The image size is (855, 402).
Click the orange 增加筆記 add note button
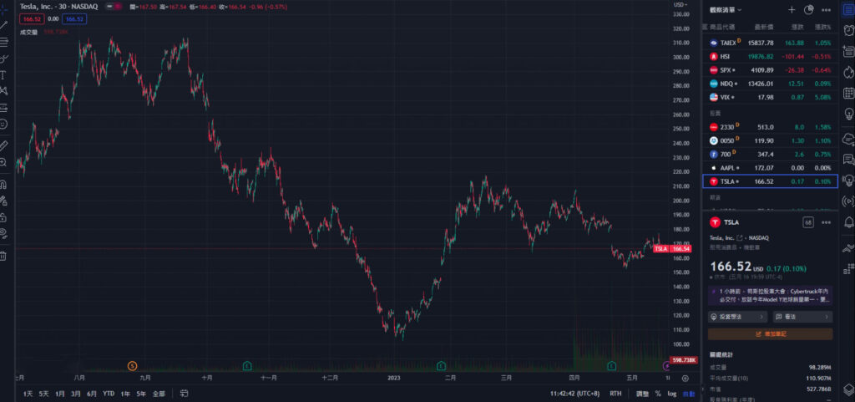pos(770,333)
